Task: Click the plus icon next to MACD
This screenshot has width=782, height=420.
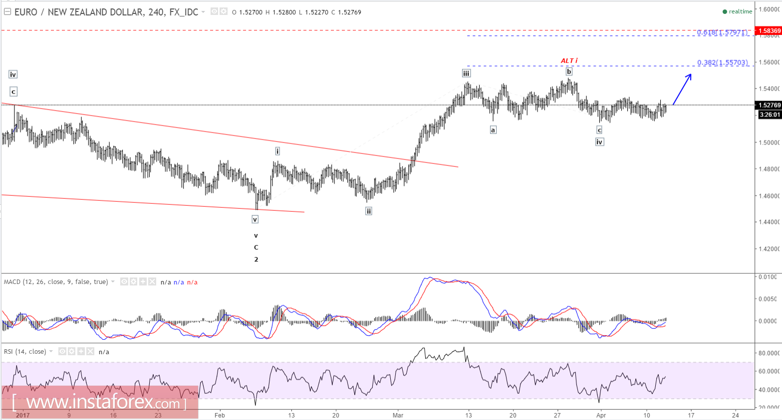Action: [142, 281]
